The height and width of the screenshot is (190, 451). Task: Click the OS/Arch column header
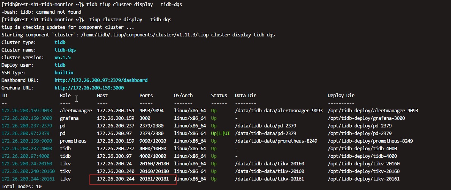coord(183,95)
